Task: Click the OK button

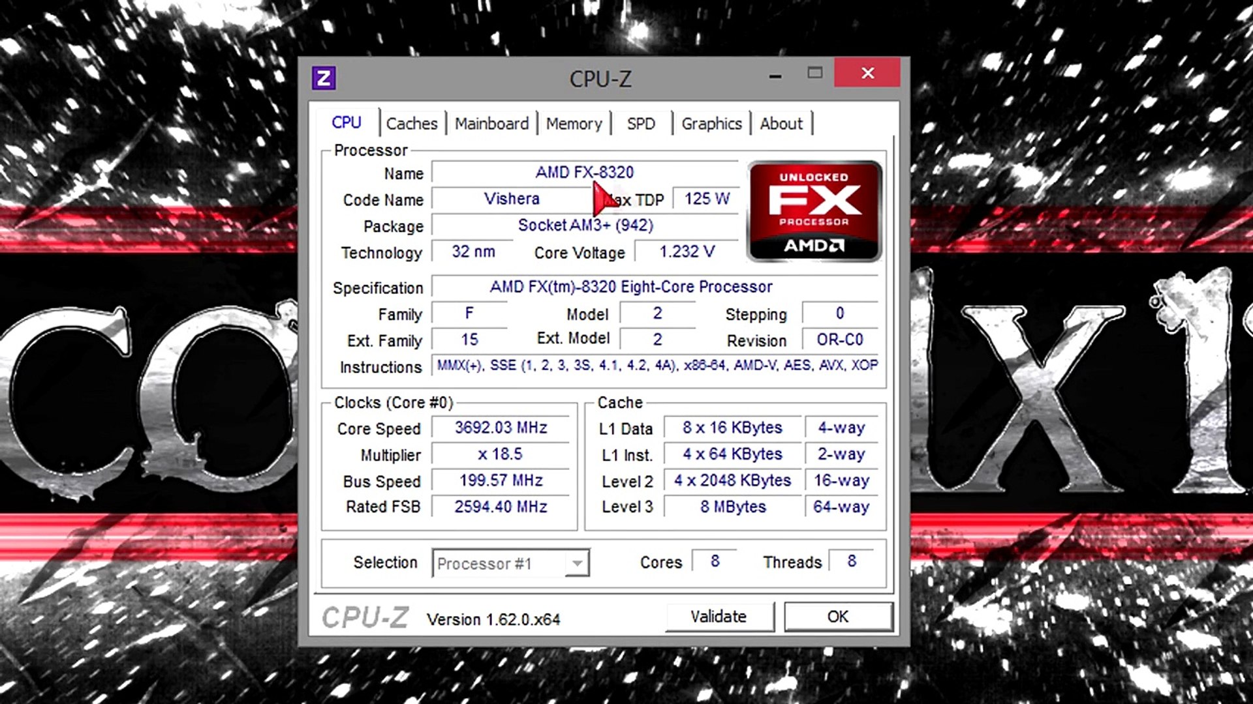Action: coord(838,617)
